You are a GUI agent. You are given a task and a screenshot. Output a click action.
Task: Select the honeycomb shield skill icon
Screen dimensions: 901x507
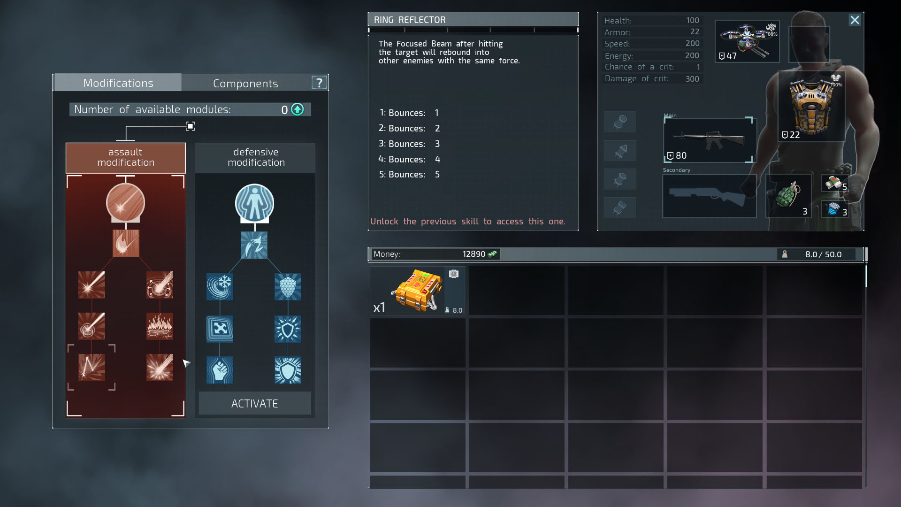(x=288, y=287)
